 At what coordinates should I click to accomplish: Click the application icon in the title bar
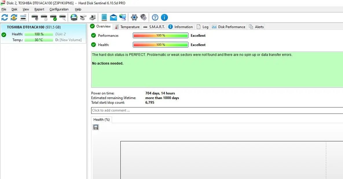(x=3, y=3)
